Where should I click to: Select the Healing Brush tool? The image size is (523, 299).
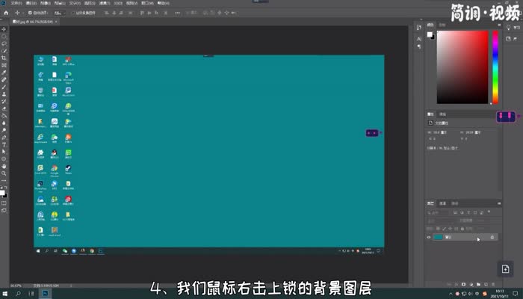(4, 80)
